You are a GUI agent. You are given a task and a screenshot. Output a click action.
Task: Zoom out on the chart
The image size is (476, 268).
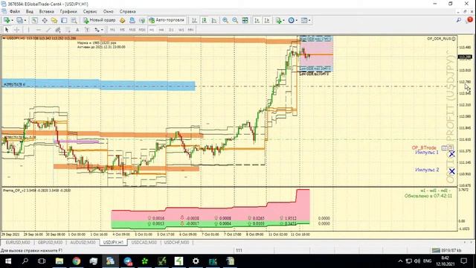pos(235,20)
